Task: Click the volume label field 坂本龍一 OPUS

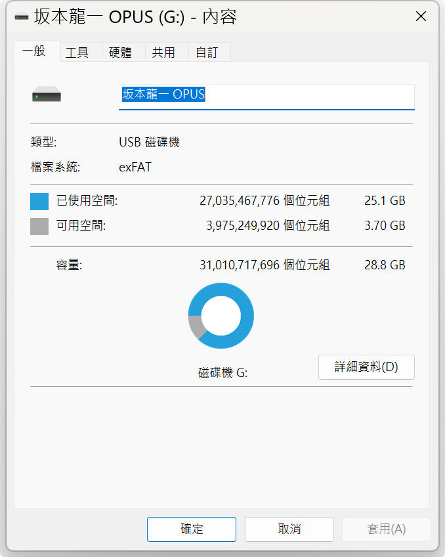Action: (266, 97)
